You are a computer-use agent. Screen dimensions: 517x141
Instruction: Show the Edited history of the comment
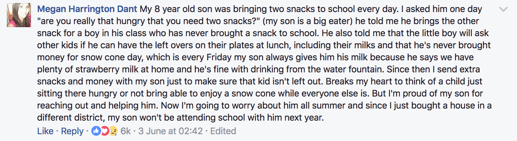point(223,131)
